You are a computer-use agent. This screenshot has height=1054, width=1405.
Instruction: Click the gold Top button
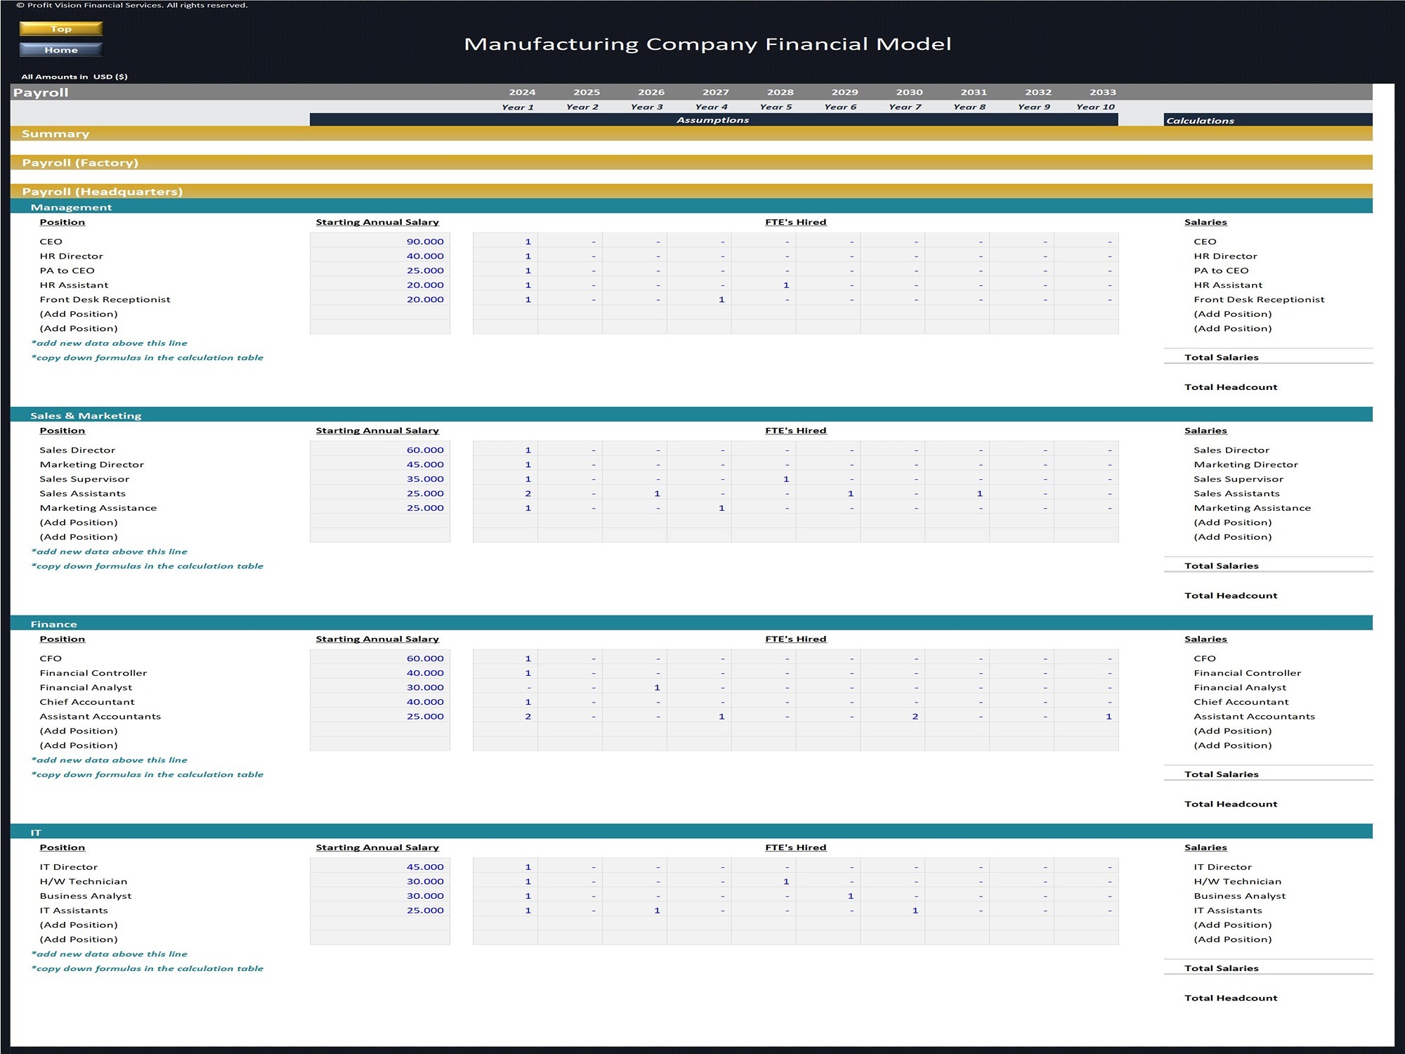pyautogui.click(x=61, y=29)
